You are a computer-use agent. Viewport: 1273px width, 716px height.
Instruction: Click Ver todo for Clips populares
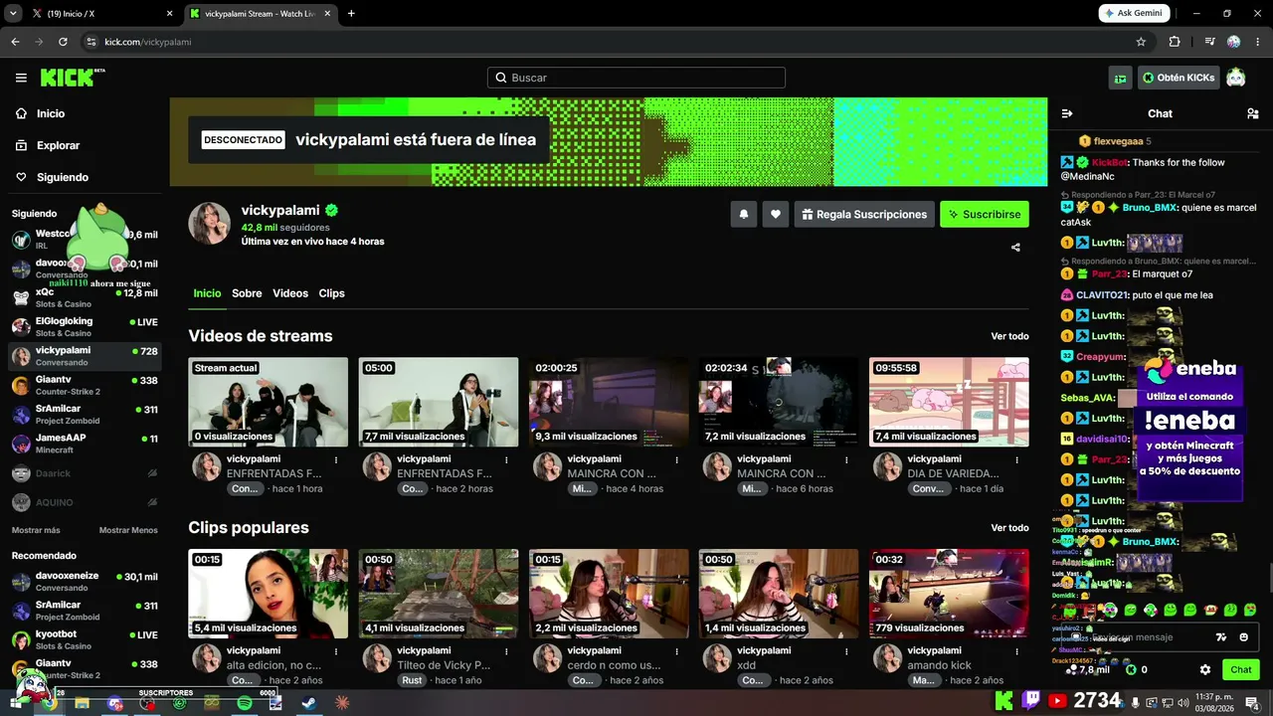(1009, 528)
